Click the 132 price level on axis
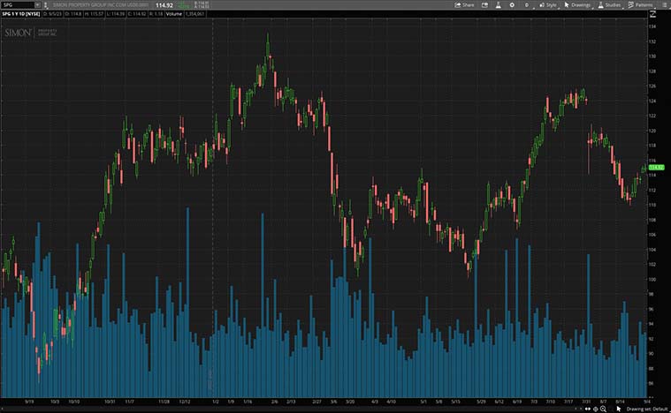Viewport: 671px width, 413px height. (x=652, y=41)
